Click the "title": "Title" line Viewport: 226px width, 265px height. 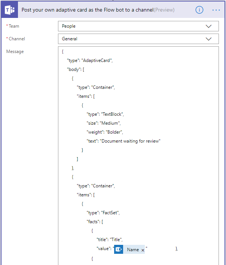click(x=110, y=240)
